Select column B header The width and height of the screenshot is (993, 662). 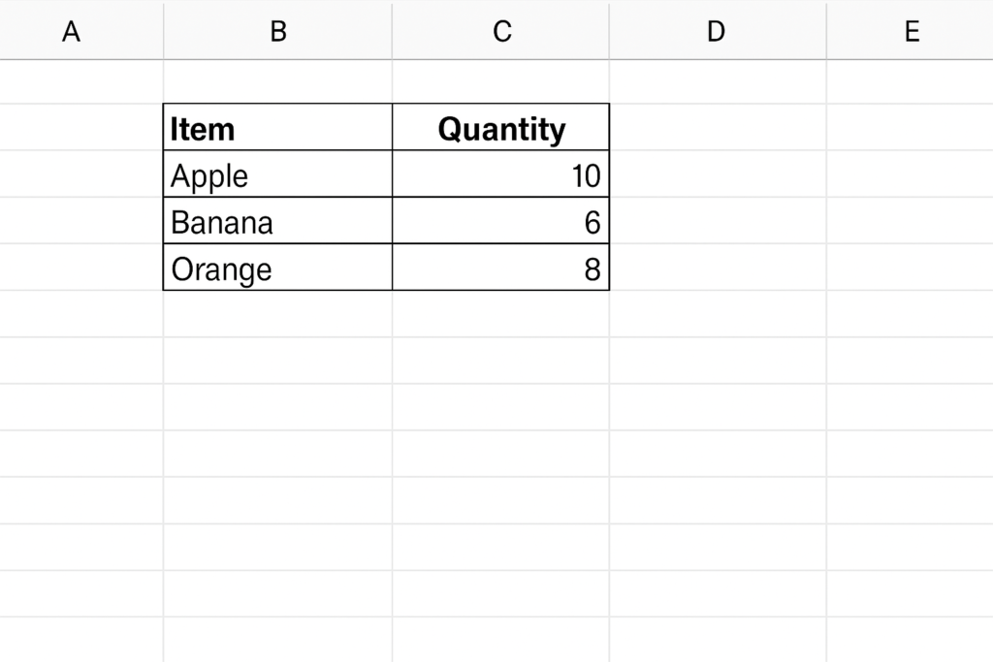point(277,30)
